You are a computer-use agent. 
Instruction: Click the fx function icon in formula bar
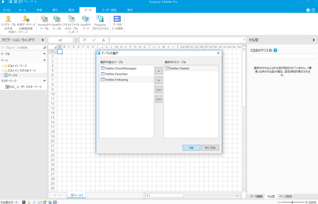tap(104, 40)
